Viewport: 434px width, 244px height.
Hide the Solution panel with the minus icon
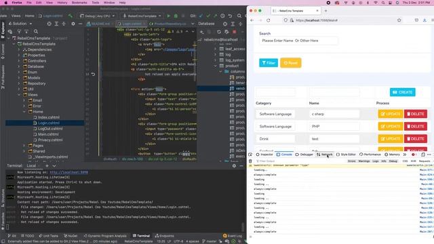(x=80, y=24)
